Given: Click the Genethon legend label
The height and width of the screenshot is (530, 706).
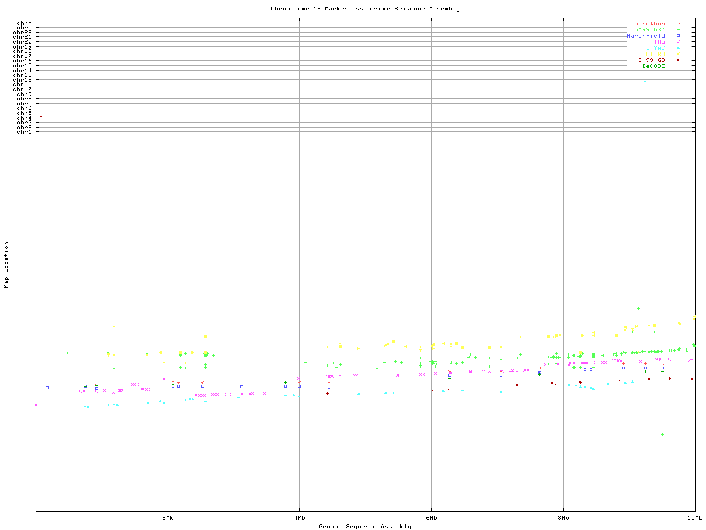Looking at the screenshot, I should pyautogui.click(x=649, y=24).
